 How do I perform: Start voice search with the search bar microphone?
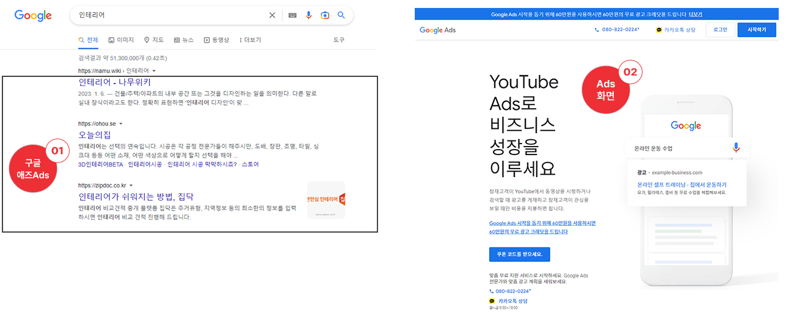[309, 15]
